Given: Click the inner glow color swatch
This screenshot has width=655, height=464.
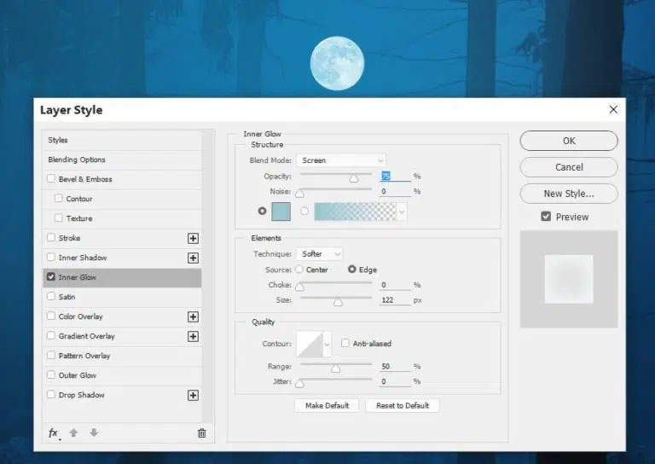Looking at the screenshot, I should pyautogui.click(x=281, y=212).
